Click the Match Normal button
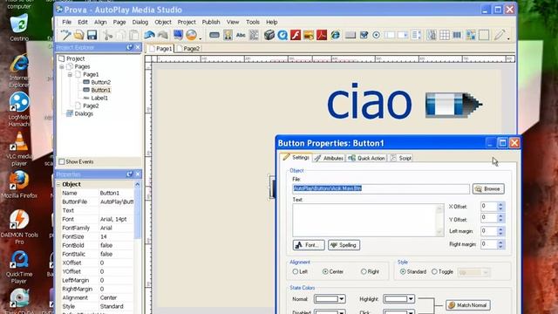The image size is (558, 314). point(468,305)
